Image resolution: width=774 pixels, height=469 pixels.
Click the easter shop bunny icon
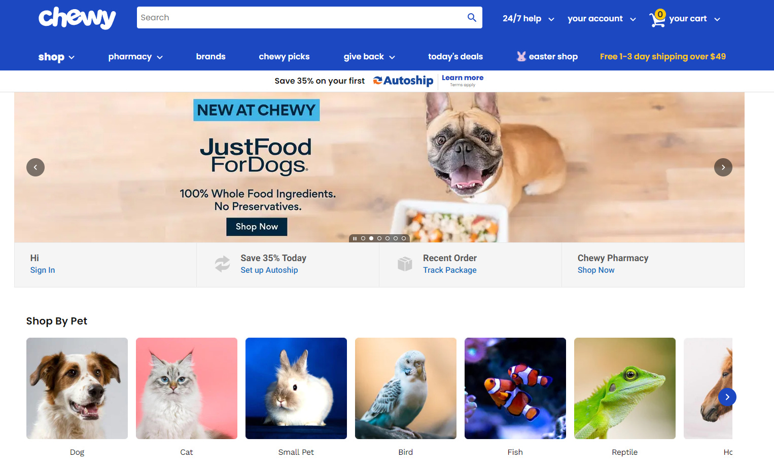point(521,56)
